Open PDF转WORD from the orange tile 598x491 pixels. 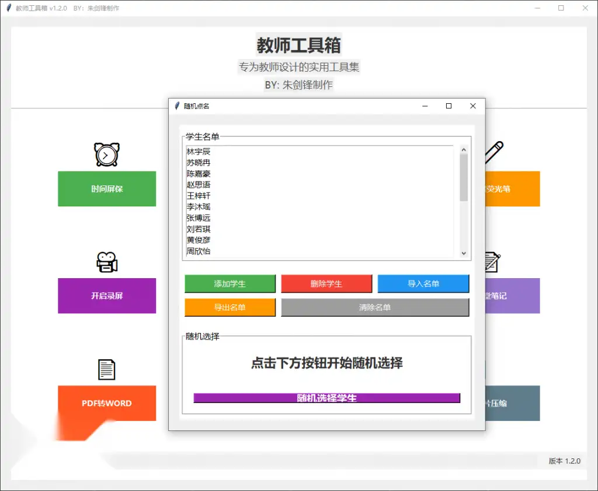click(107, 403)
